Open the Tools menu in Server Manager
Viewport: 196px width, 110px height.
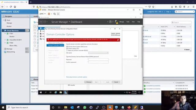(128, 22)
